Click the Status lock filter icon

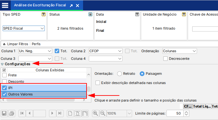click(90, 14)
